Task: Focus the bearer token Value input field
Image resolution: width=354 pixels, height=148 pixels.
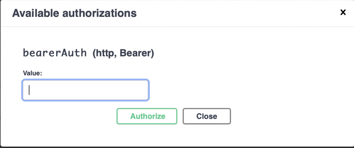Action: 86,90
